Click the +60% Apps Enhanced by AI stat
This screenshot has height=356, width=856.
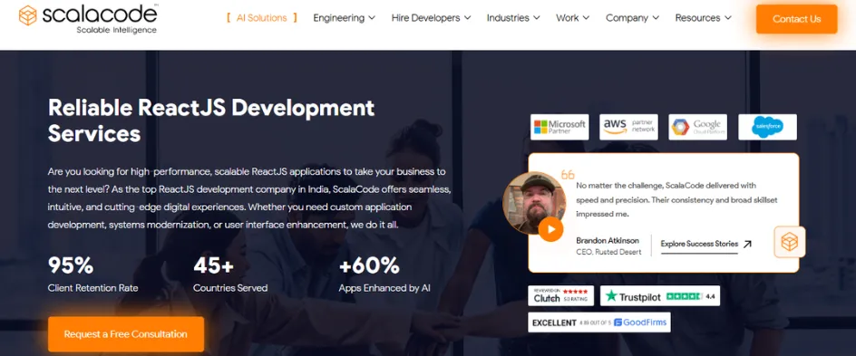[x=384, y=274]
